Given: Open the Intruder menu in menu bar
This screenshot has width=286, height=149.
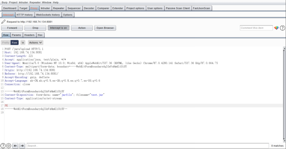Looking at the screenshot, I should 23,2.
